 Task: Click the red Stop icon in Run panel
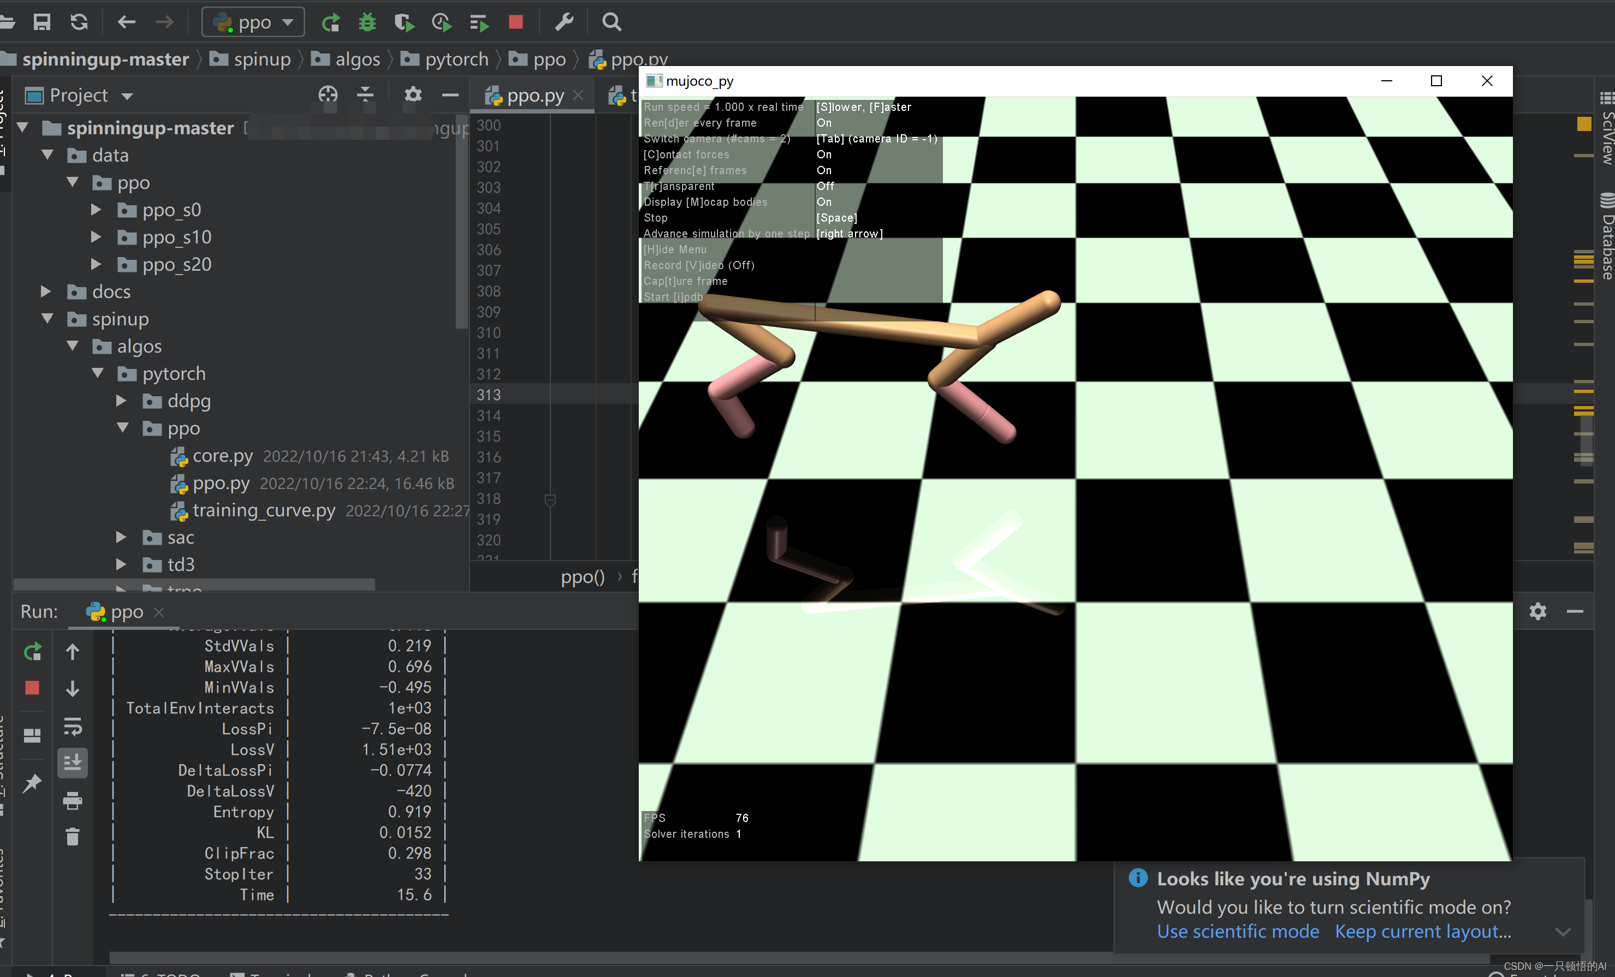pyautogui.click(x=32, y=688)
